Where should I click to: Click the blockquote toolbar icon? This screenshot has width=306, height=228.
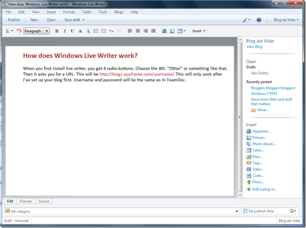pos(111,31)
